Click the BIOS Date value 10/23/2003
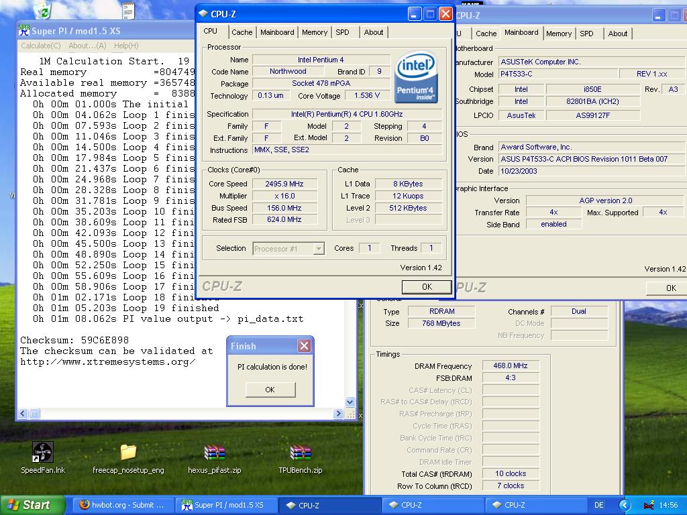This screenshot has width=687, height=515. [593, 171]
